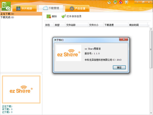Click the vertical scrollbar thumb

pyautogui.click(x=151, y=49)
